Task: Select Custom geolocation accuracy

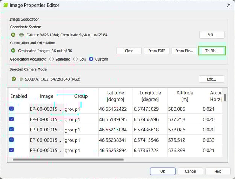Action: tap(91, 59)
